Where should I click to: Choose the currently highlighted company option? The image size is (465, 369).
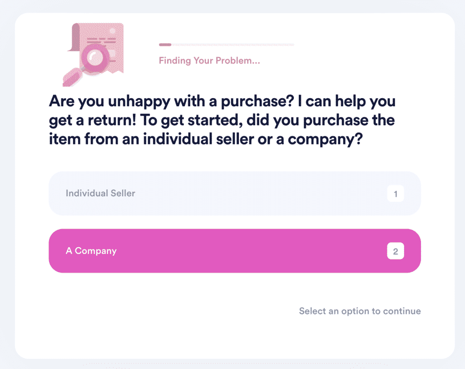(x=235, y=250)
